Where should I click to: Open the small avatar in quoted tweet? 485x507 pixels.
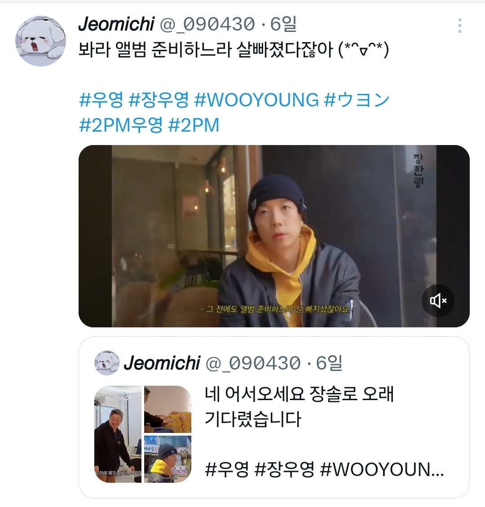pos(107,363)
